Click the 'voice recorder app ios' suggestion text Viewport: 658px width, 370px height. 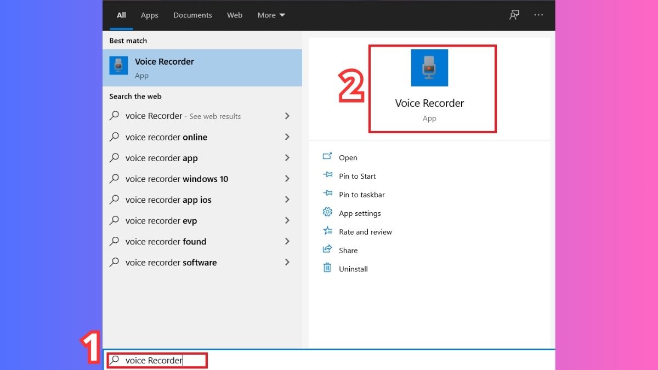(168, 200)
